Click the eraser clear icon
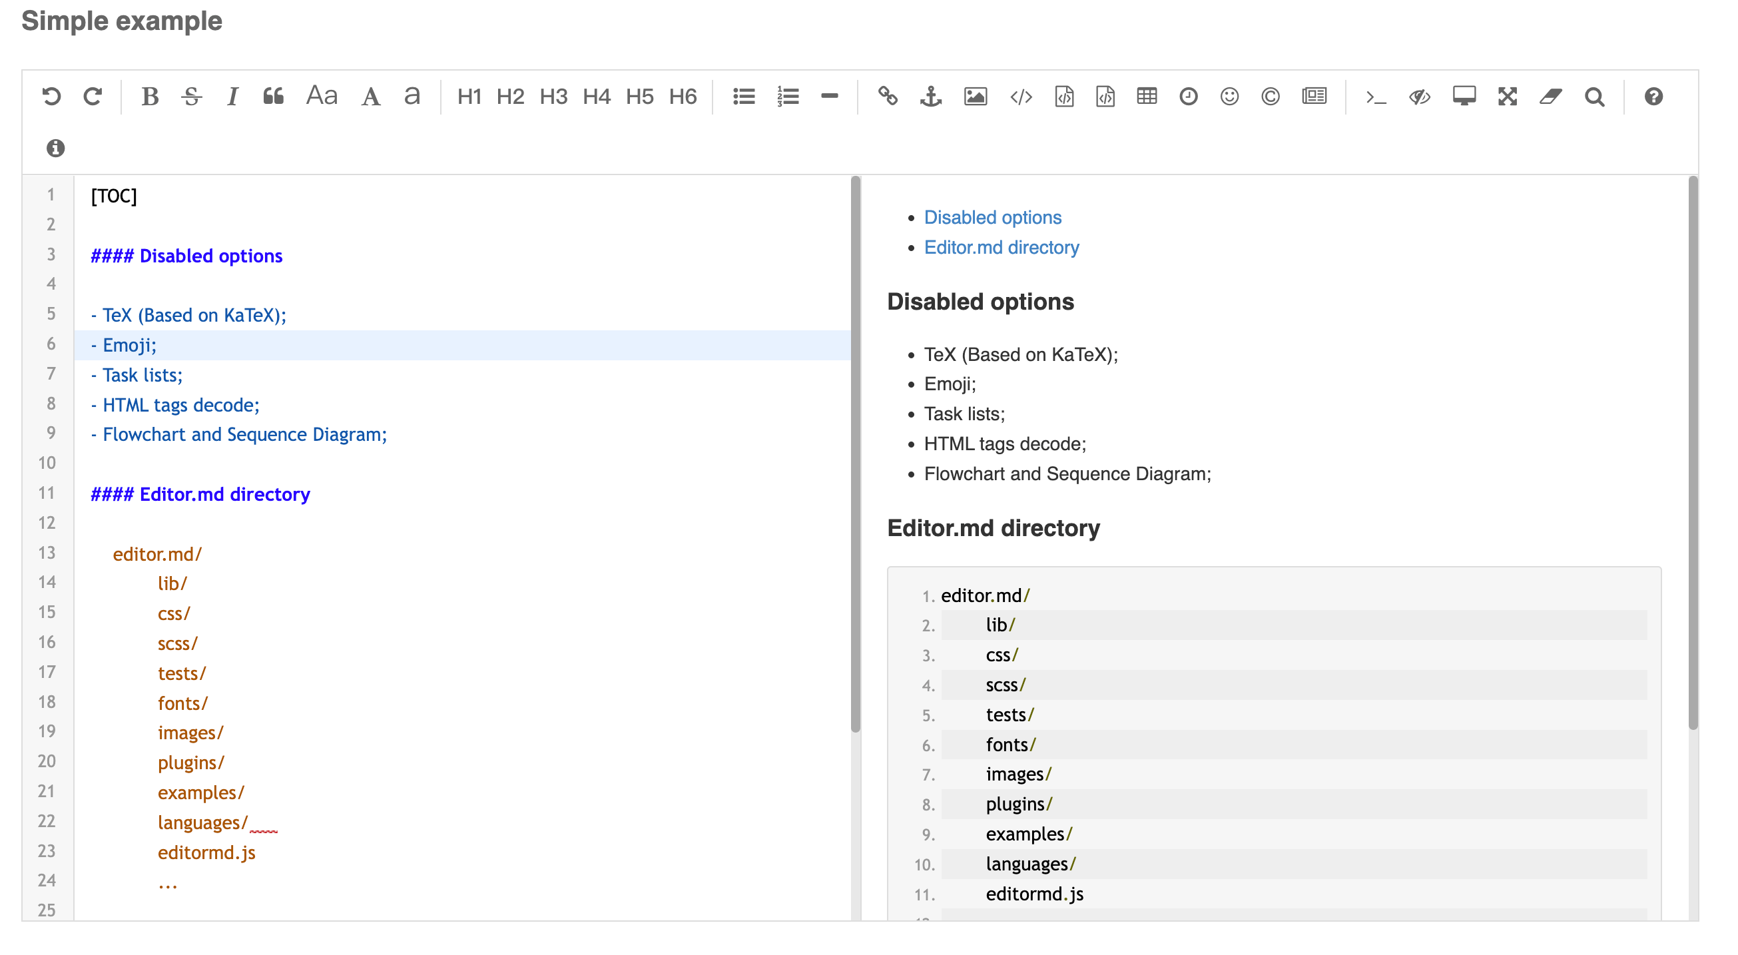 point(1550,97)
